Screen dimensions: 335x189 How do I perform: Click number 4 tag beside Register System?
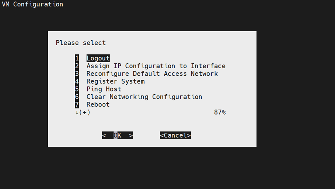77,82
